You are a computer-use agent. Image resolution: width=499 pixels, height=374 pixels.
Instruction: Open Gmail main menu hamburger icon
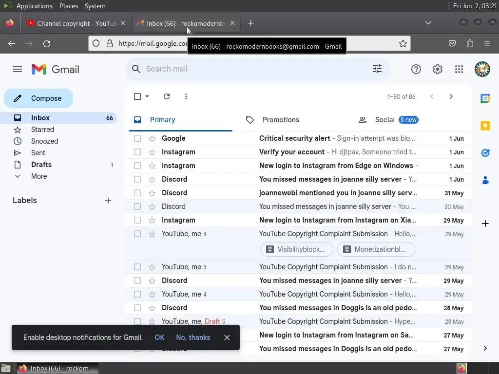(x=18, y=69)
